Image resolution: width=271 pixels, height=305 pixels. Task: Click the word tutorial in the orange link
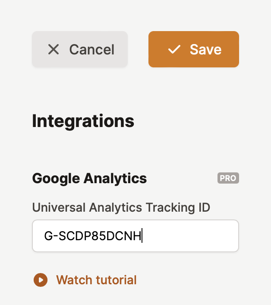click(x=117, y=280)
